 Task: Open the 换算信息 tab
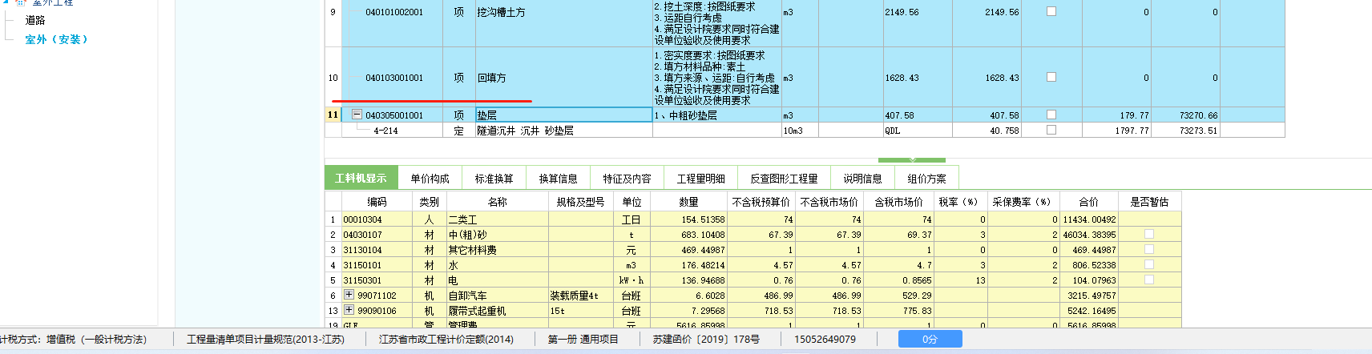[x=558, y=178]
